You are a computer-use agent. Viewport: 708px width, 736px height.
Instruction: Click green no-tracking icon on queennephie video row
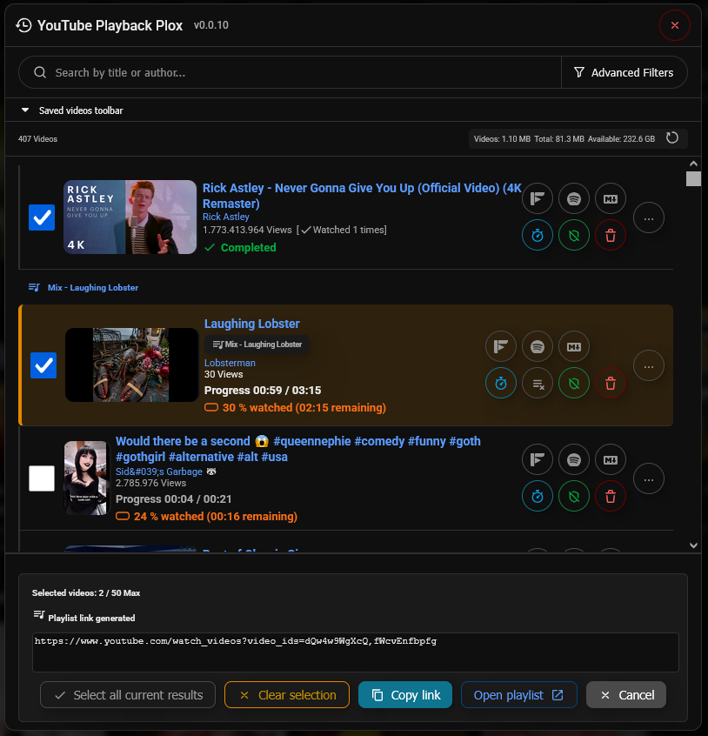(x=574, y=496)
